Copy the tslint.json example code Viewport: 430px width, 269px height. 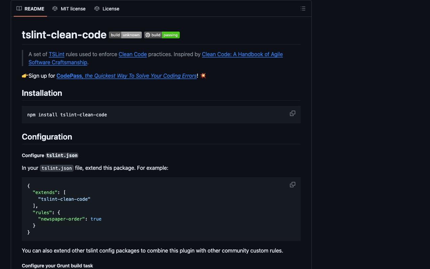293,185
